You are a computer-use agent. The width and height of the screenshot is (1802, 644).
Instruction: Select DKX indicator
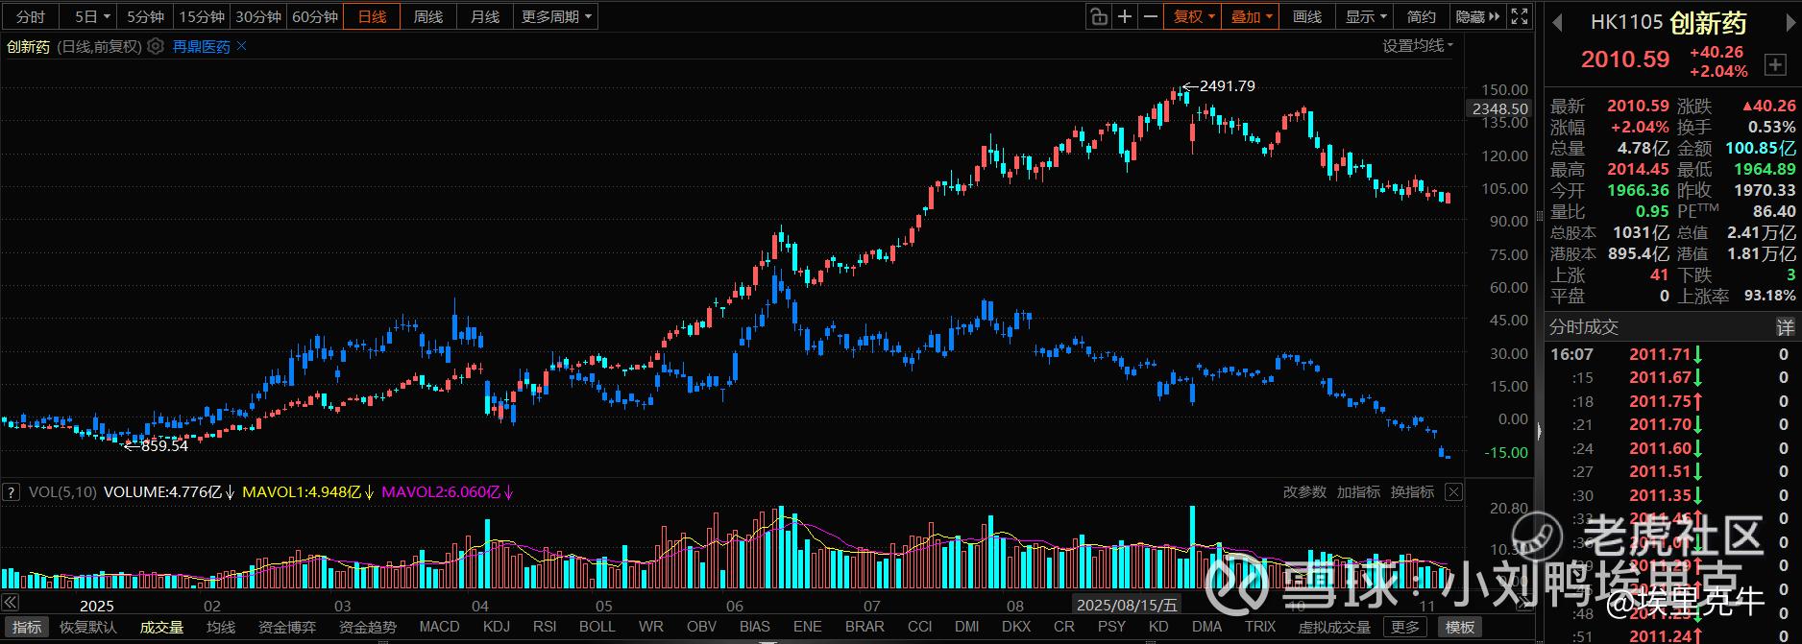point(1016,627)
